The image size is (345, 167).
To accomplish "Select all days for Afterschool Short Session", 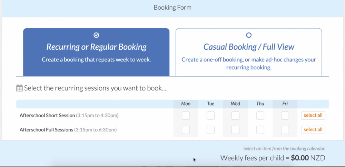I will pyautogui.click(x=313, y=116).
